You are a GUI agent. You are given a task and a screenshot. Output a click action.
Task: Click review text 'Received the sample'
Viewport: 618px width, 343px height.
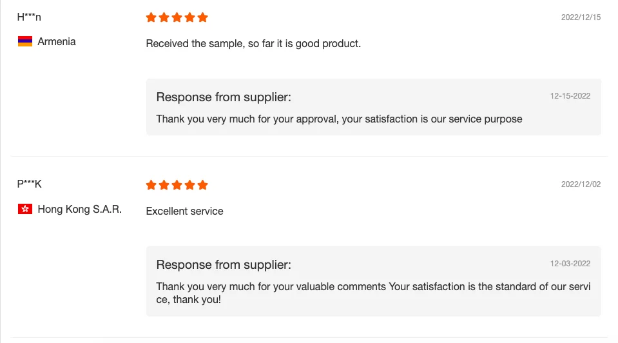coord(253,44)
